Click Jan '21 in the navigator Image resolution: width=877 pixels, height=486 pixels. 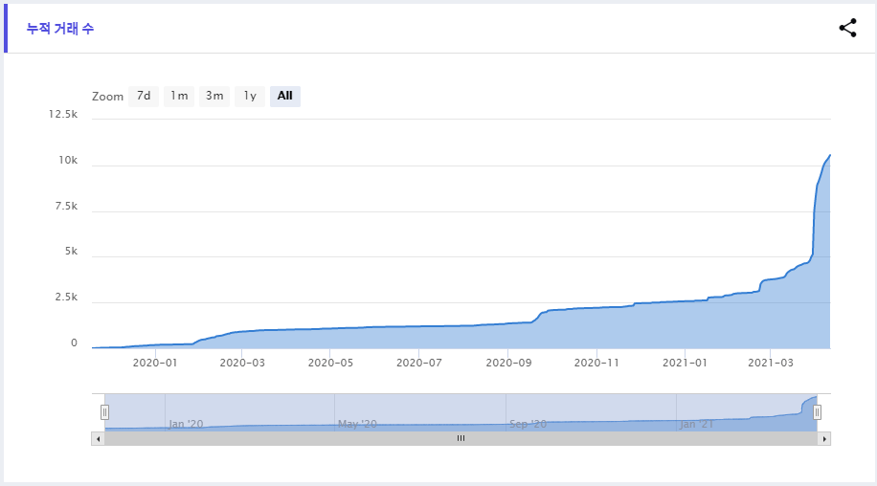(697, 424)
